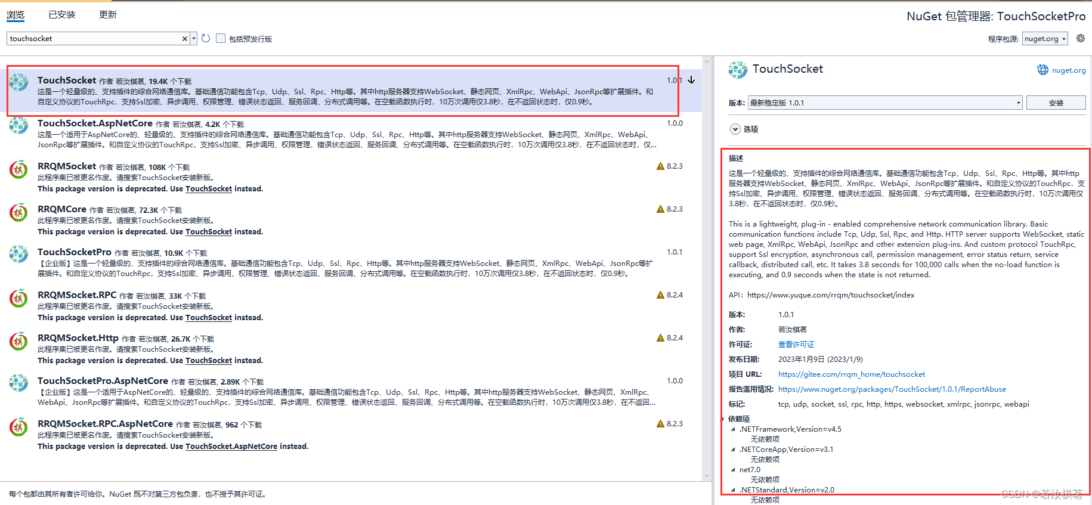This screenshot has width=1092, height=505.
Task: Click the RRQMSocket.RPC.AspNetCore package icon
Action: [x=18, y=427]
